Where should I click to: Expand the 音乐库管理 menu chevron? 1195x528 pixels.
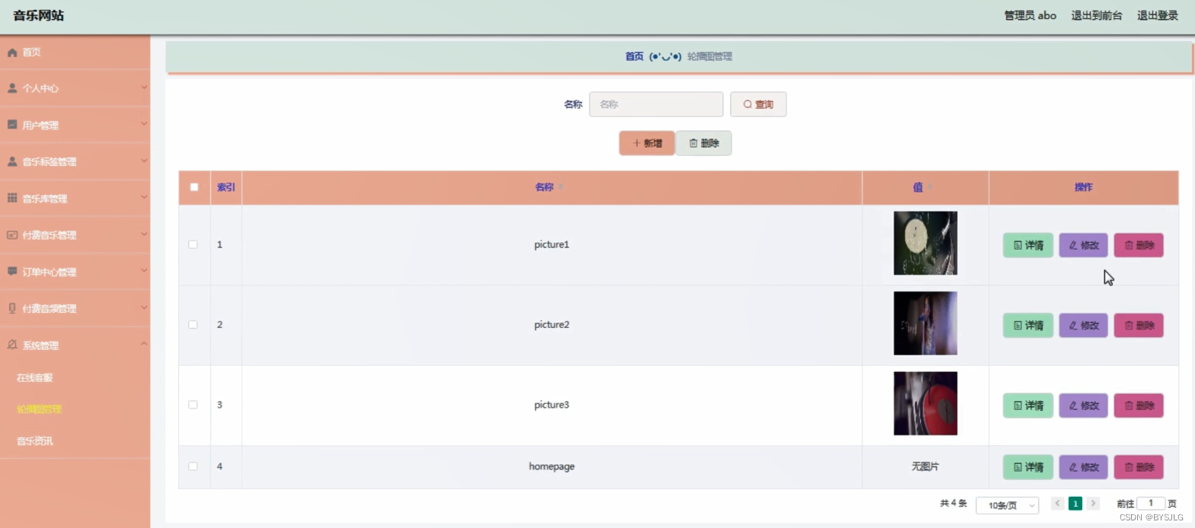pyautogui.click(x=144, y=197)
